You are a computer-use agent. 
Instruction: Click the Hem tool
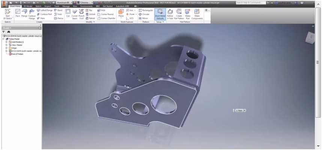(x=41, y=18)
